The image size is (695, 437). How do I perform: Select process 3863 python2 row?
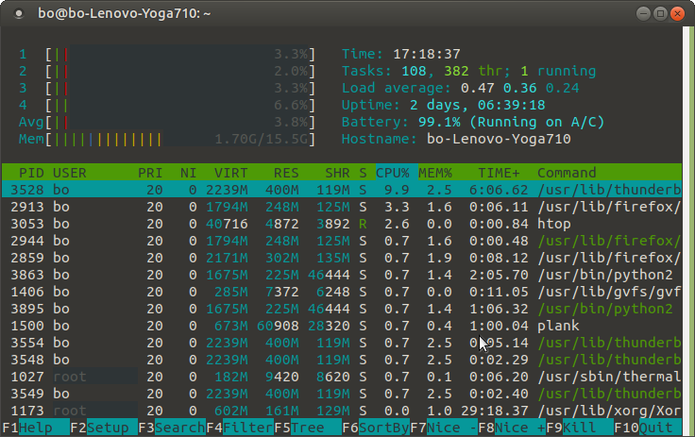tap(342, 275)
